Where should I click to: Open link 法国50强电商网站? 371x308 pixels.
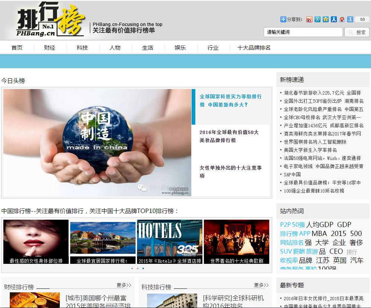coord(322,158)
